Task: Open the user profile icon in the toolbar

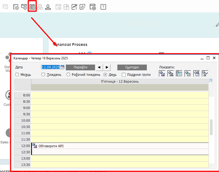Action: [x=48, y=7]
